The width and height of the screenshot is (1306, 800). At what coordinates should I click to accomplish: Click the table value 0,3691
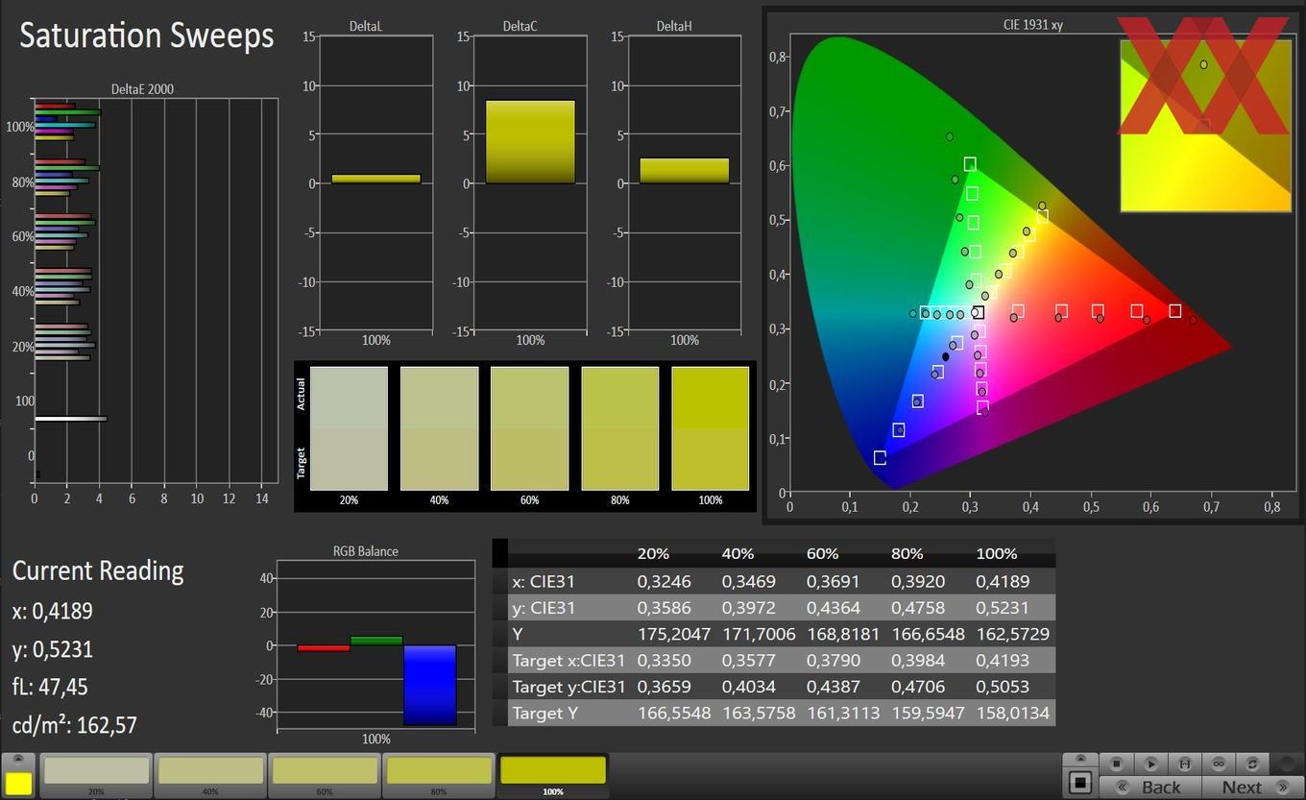tap(832, 581)
